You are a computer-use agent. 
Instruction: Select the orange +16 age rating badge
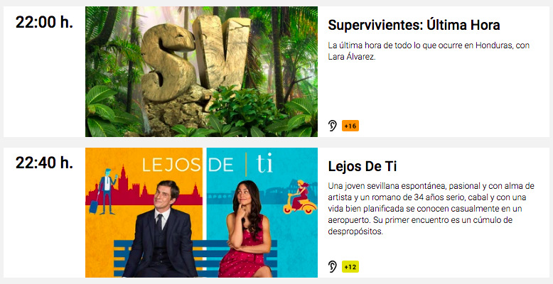click(x=350, y=126)
